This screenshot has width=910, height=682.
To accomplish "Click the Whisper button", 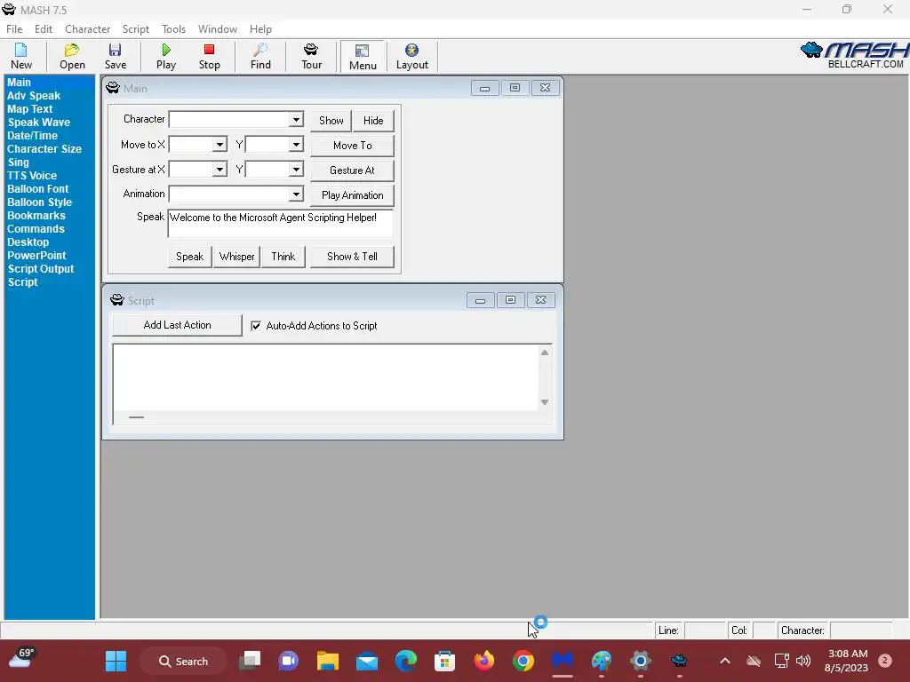I will point(236,257).
